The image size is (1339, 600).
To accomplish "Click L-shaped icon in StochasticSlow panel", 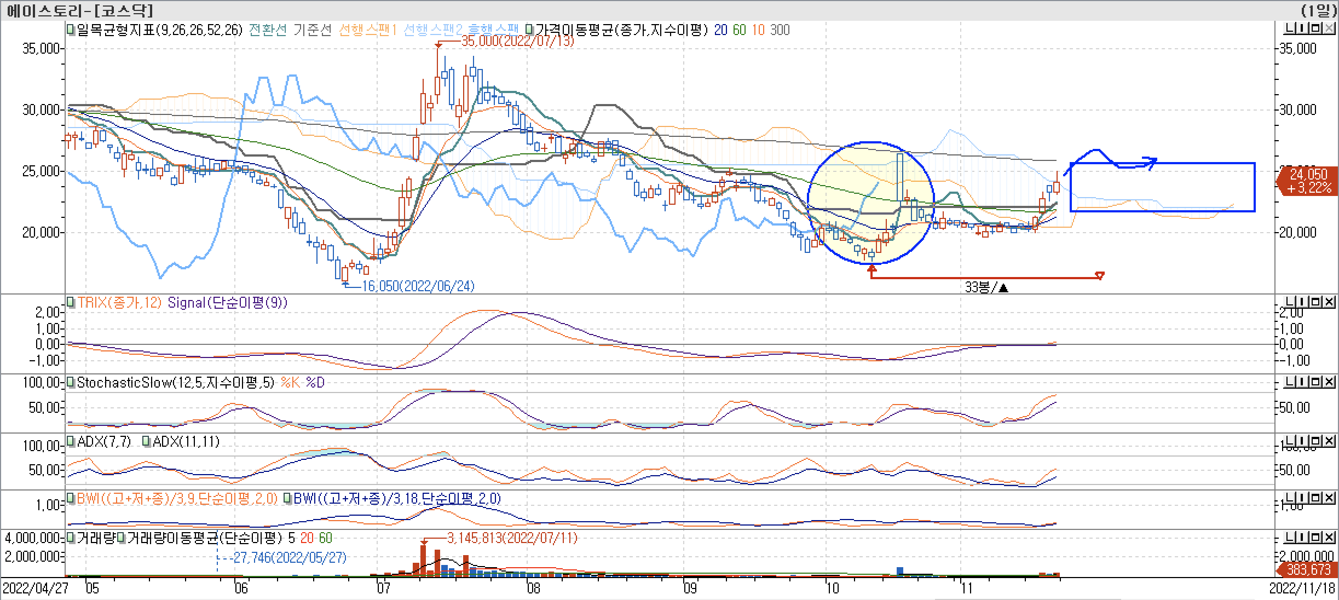I will pos(1290,382).
